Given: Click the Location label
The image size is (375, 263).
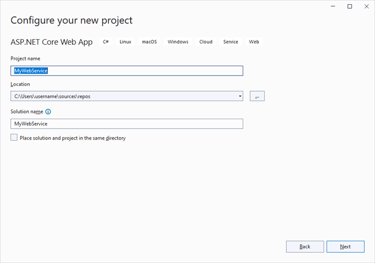Looking at the screenshot, I should click(x=20, y=84).
